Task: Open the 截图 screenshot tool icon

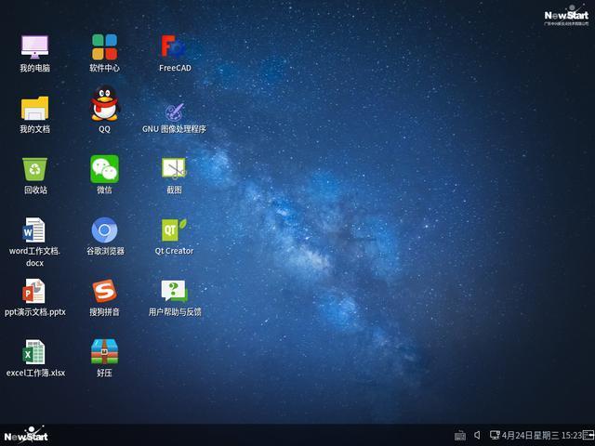Action: click(174, 168)
